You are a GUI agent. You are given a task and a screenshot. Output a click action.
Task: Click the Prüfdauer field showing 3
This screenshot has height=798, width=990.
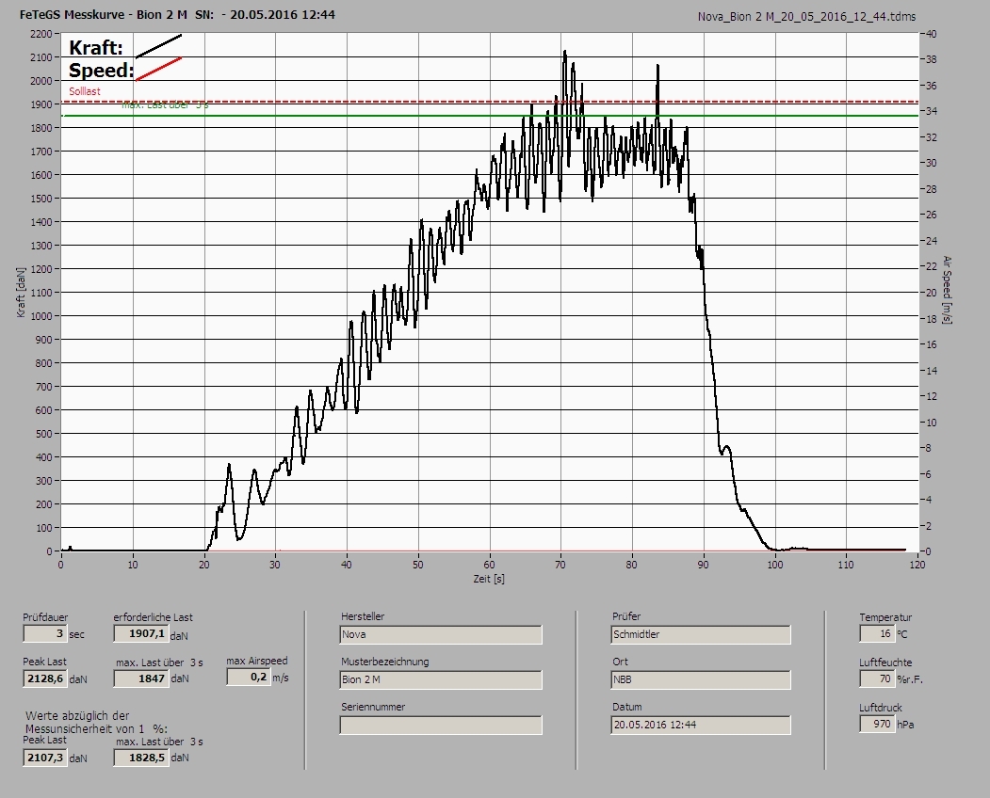pyautogui.click(x=44, y=633)
